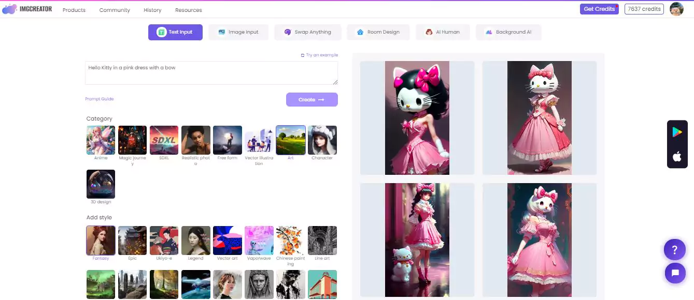Switch to the Swap Anything tab
Viewport: 694px width, 300px height.
[x=308, y=32]
